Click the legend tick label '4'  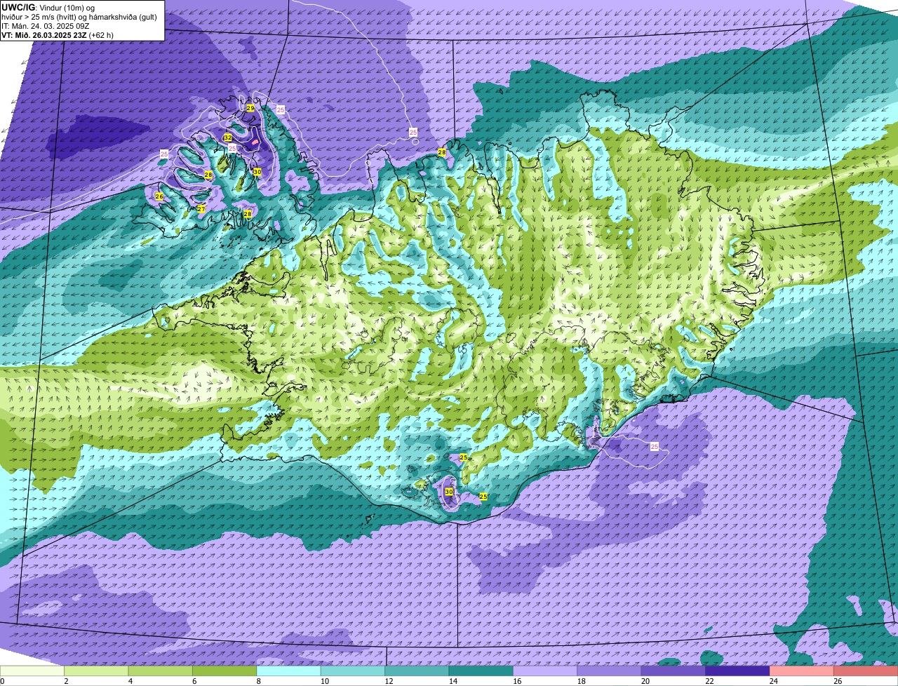pos(130,681)
